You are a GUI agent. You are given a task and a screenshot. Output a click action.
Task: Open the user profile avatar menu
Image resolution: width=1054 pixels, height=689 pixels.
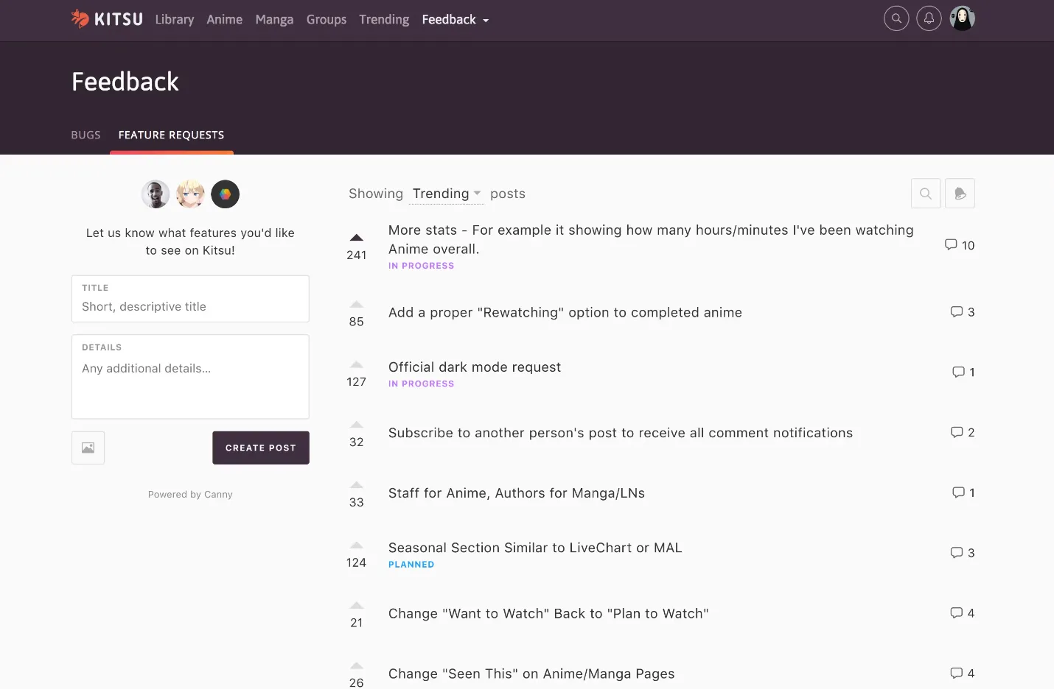[962, 18]
